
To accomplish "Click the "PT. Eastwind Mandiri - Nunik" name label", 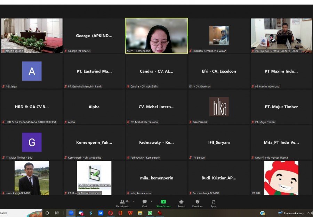I will tap(85, 86).
